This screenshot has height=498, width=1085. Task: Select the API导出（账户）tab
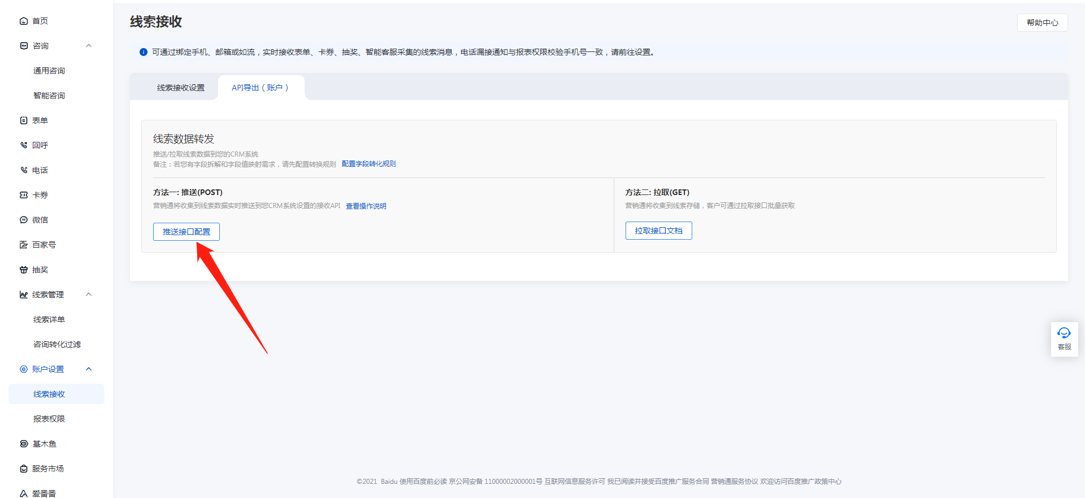tap(261, 88)
